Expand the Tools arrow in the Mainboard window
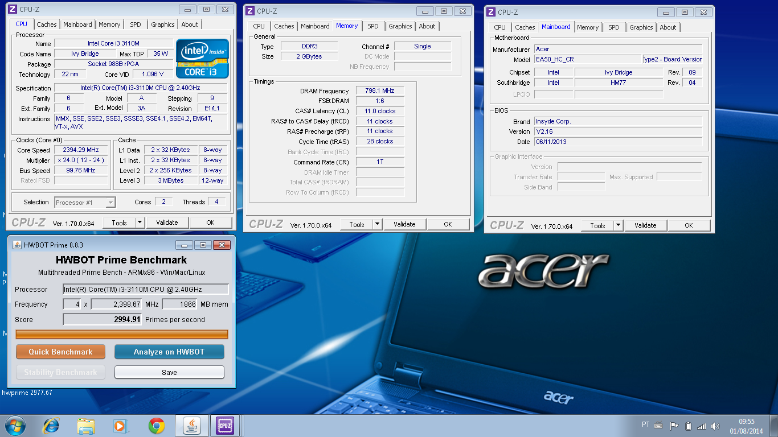Screen dimensions: 778x437 [x=619, y=225]
